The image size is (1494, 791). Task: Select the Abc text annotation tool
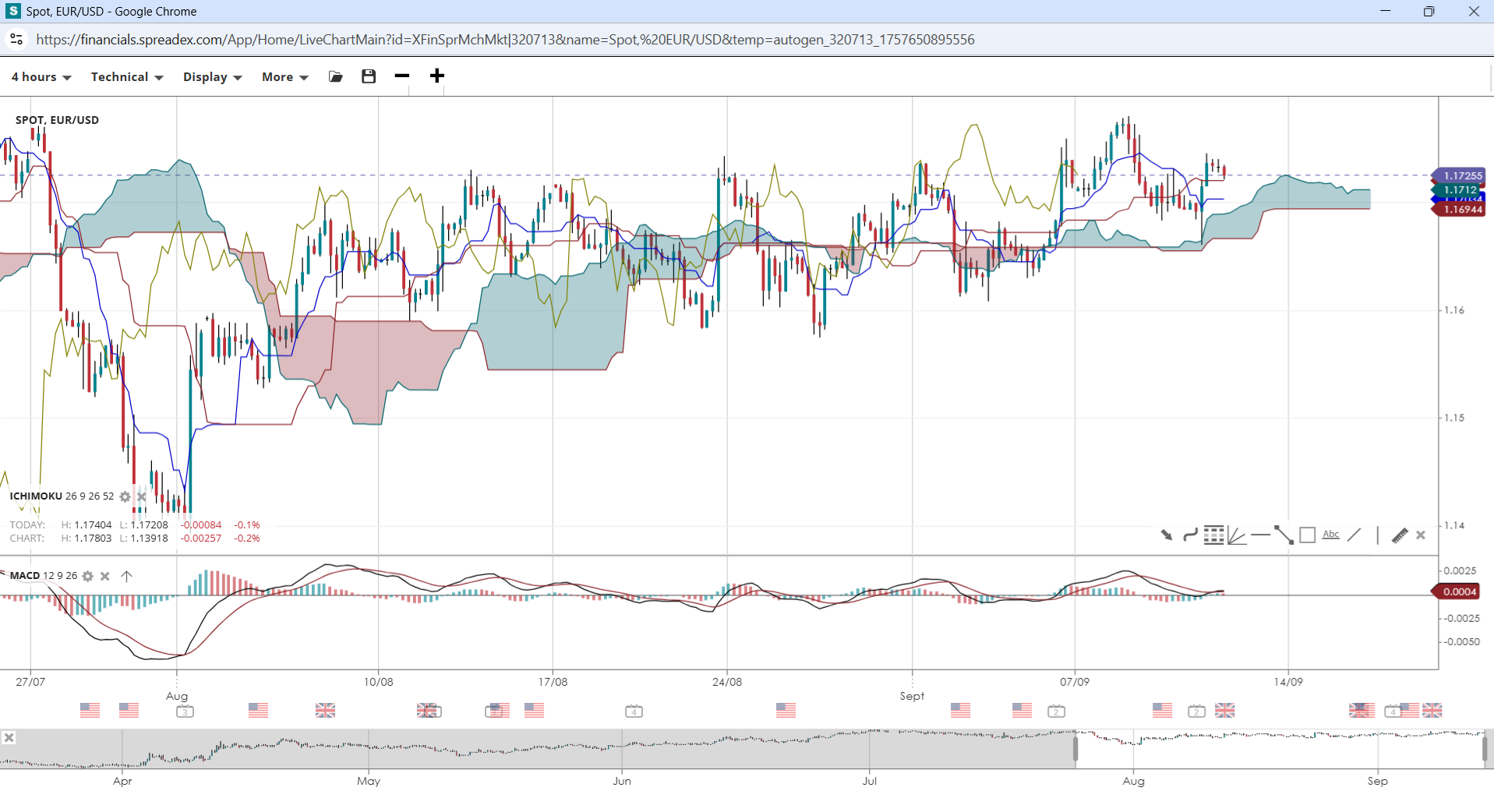coord(1331,535)
